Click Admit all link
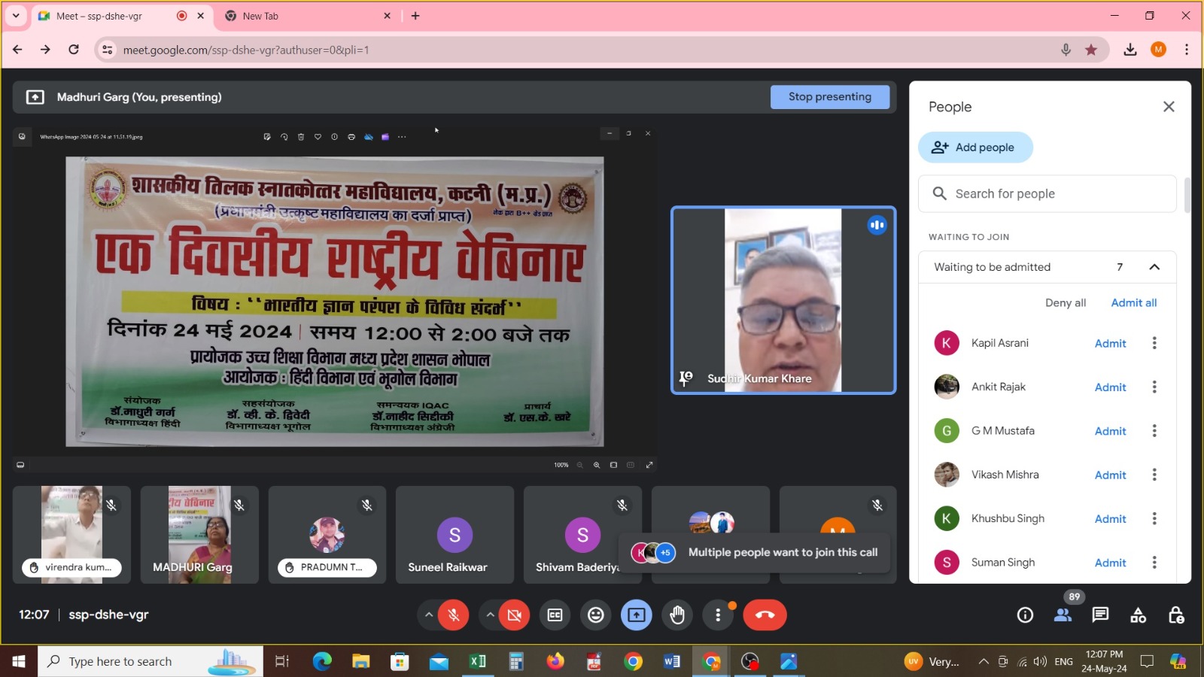 point(1133,302)
